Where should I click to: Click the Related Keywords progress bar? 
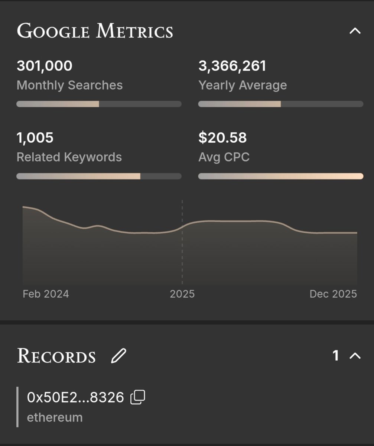pyautogui.click(x=99, y=176)
